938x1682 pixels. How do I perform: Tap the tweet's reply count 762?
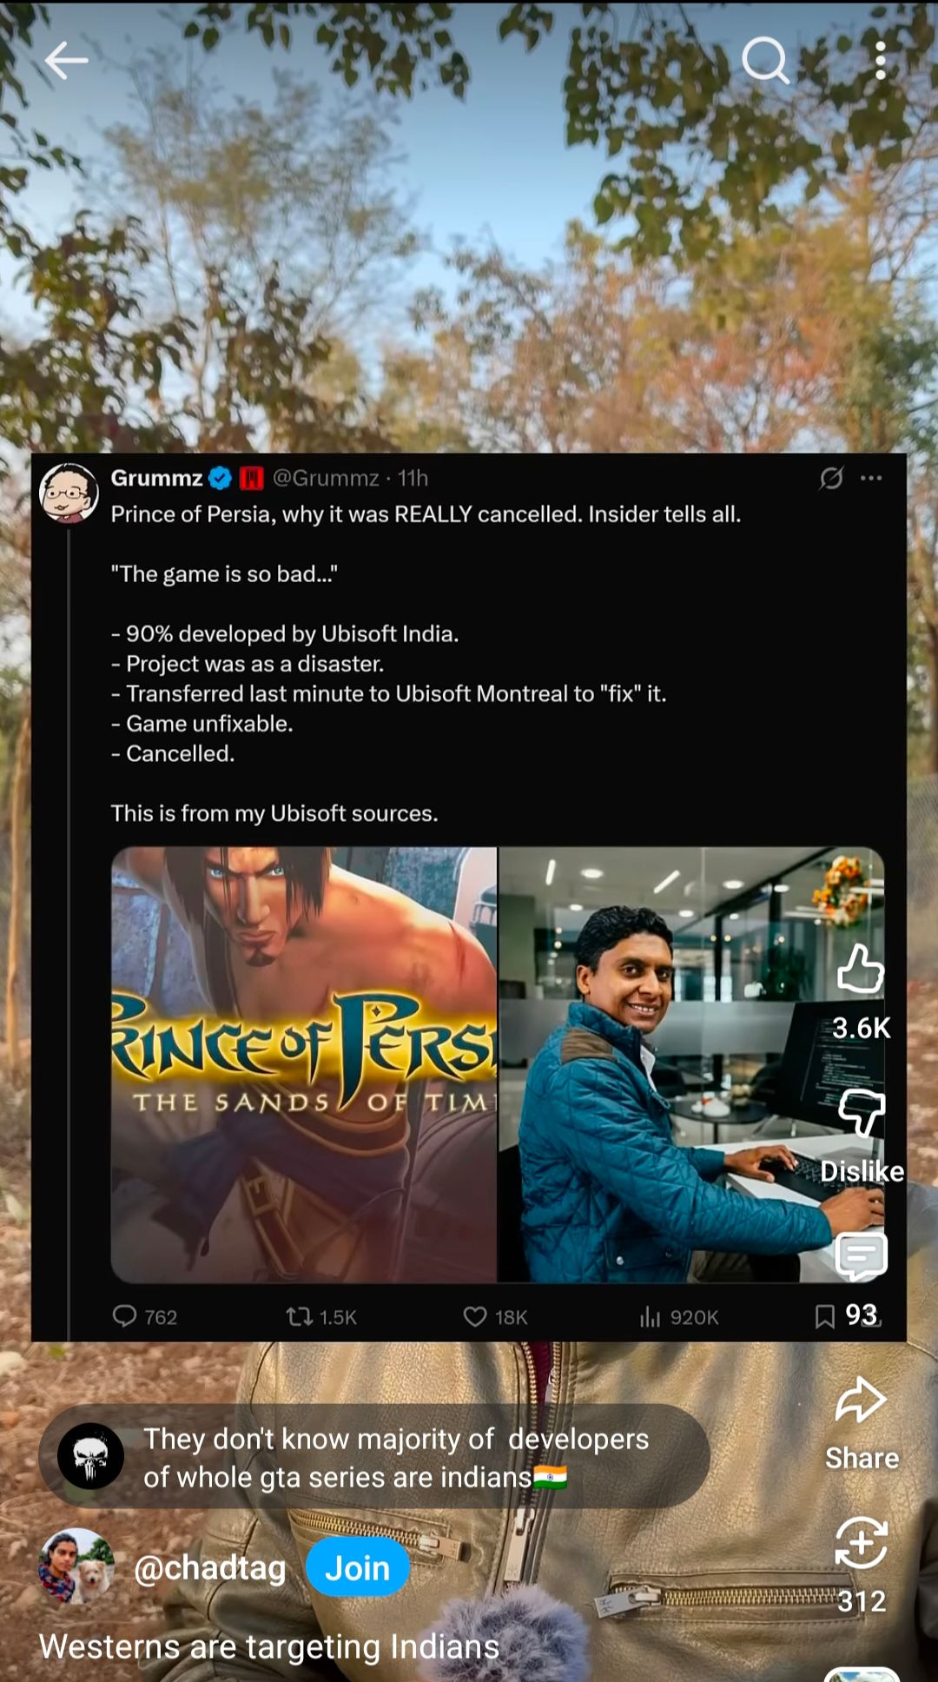145,1317
